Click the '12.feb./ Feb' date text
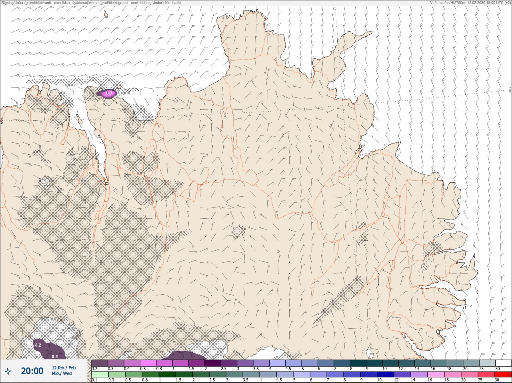 [x=64, y=368]
